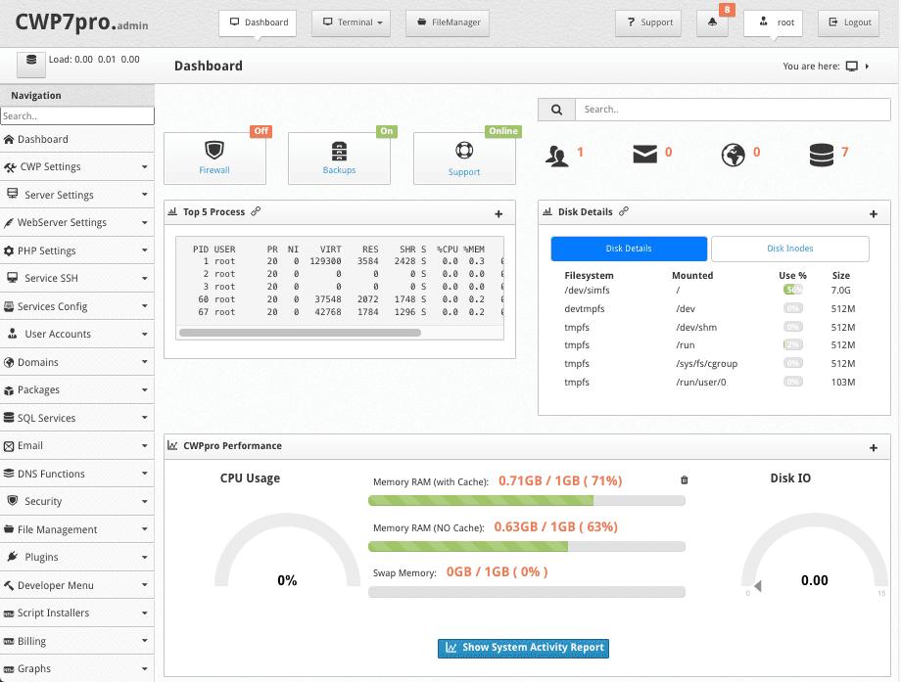
Task: Open notifications via the bell icon showing 8
Action: [x=712, y=23]
